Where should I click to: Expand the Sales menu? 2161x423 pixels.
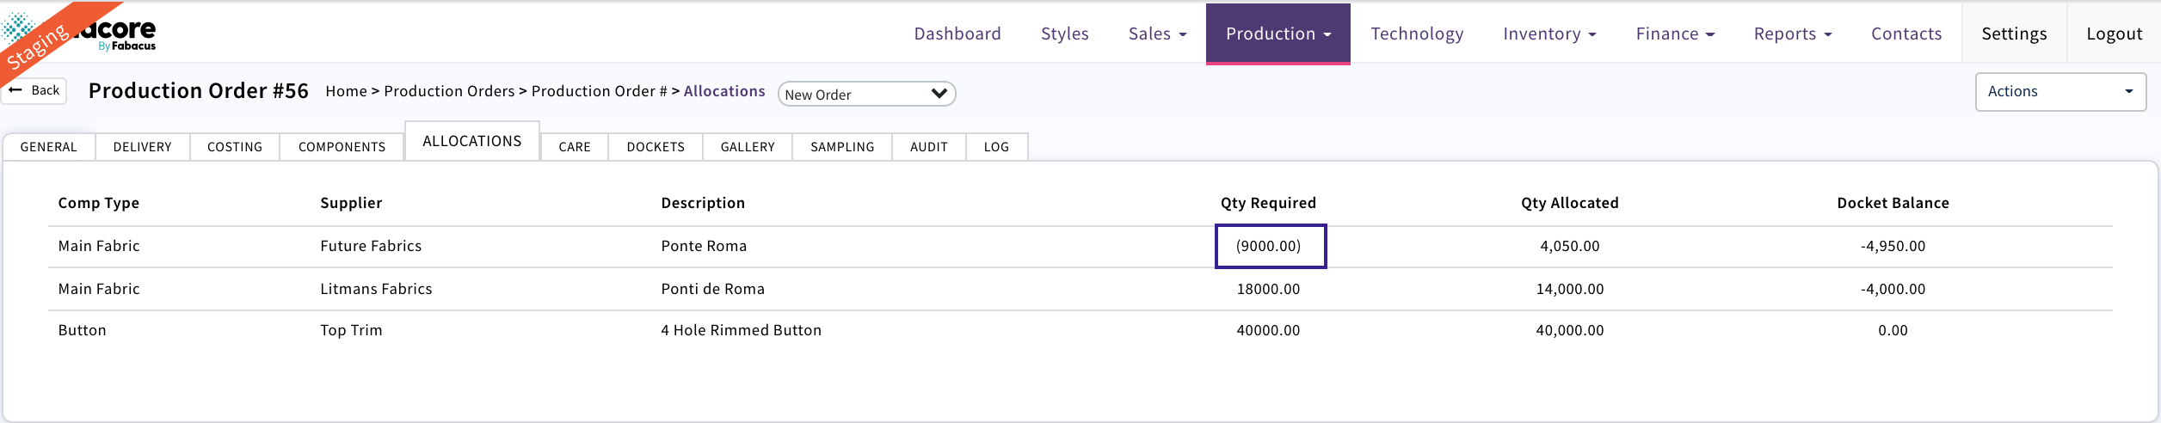click(x=1157, y=34)
